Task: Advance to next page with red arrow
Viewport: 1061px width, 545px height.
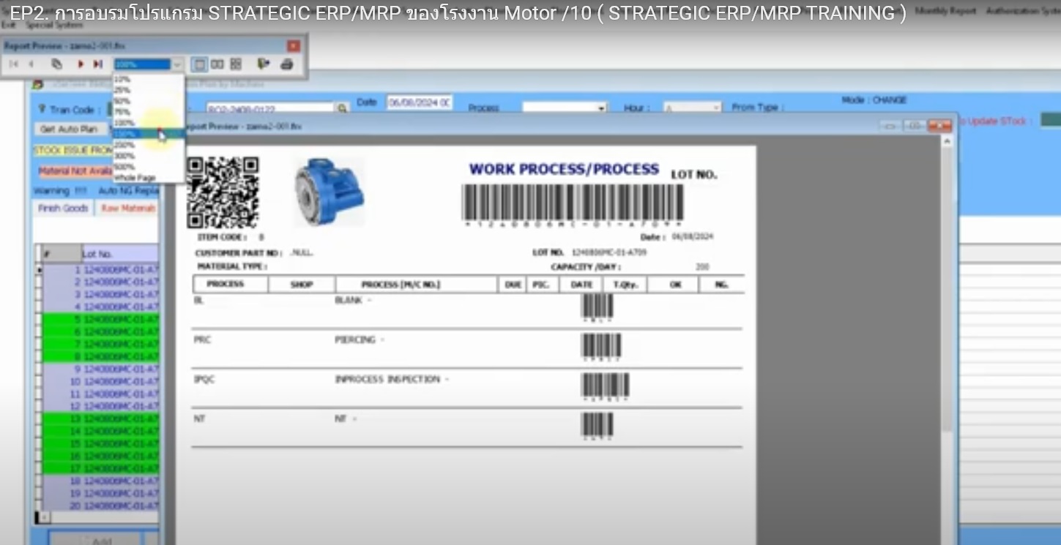Action: point(81,64)
